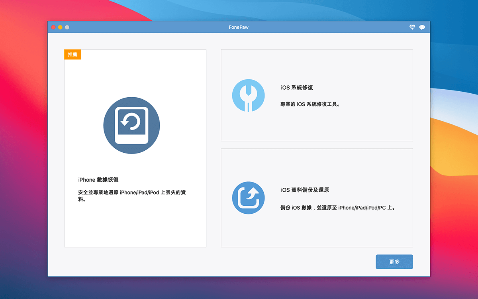Viewport: 478px width, 299px height.
Task: Click the 備份 iOS 數據 description text
Action: (x=338, y=208)
